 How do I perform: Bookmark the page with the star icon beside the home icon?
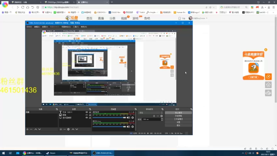point(38,7)
